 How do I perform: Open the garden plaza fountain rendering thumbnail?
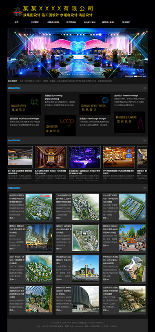pyautogui.click(x=133, y=238)
